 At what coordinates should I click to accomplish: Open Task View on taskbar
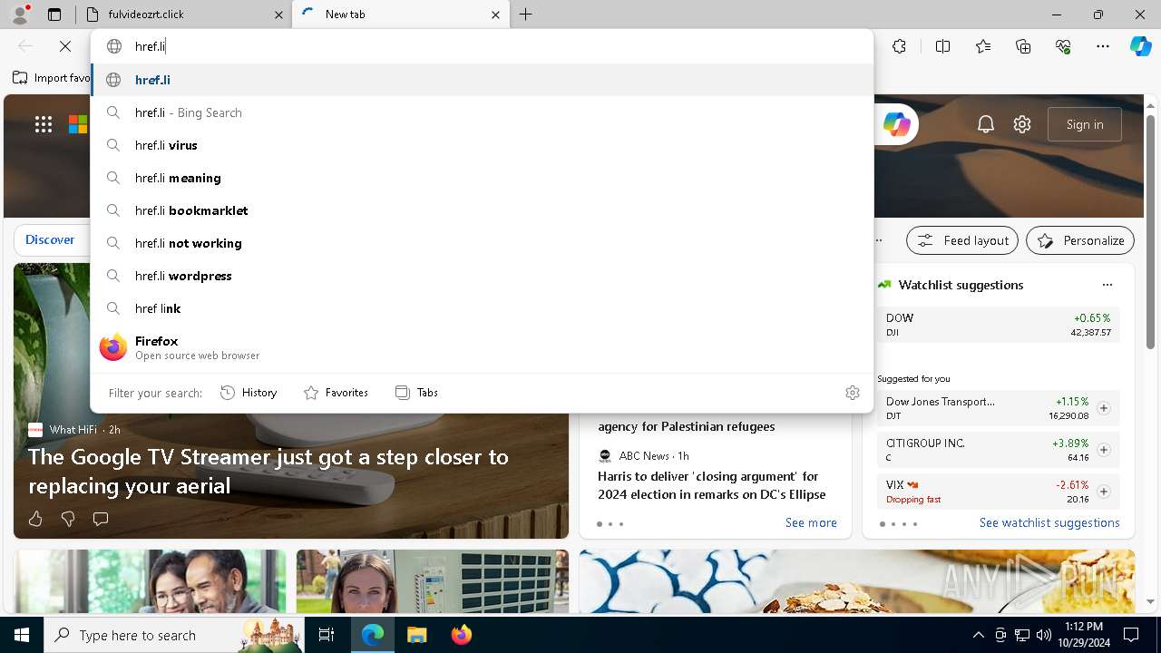tap(327, 635)
